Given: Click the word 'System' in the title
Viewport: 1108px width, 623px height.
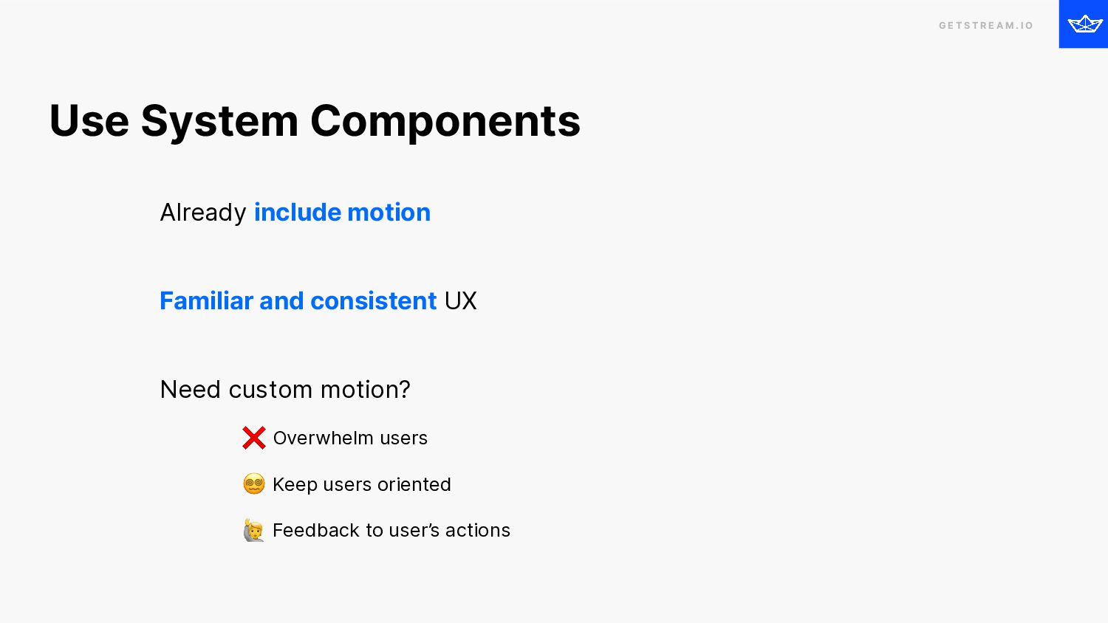Looking at the screenshot, I should (219, 123).
